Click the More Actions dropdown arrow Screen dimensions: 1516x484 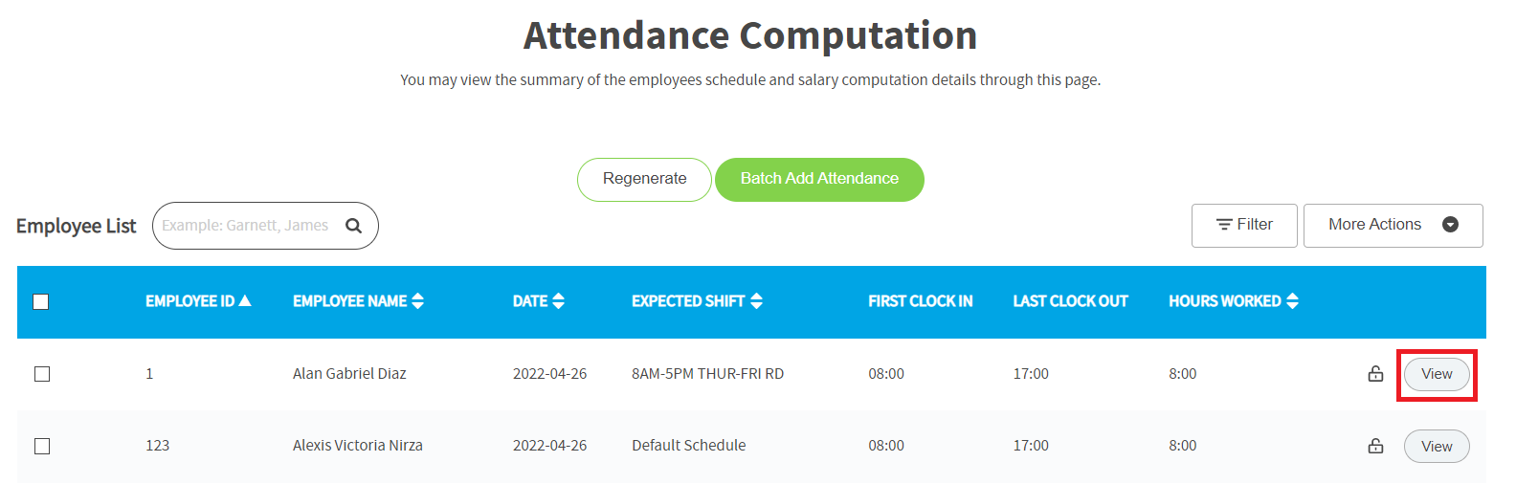tap(1450, 225)
